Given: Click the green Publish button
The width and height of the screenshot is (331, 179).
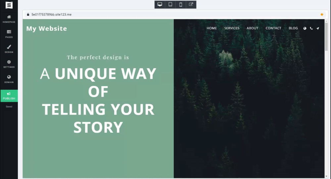Looking at the screenshot, I should click(9, 96).
